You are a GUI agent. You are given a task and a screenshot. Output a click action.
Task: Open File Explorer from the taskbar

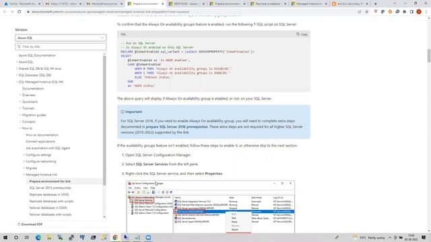point(49,237)
